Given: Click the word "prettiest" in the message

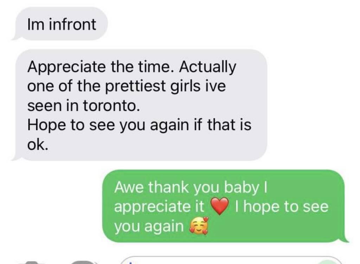Looking at the screenshot, I should pos(135,87).
